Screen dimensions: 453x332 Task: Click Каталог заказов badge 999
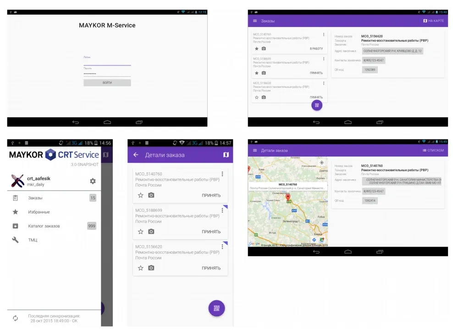pyautogui.click(x=92, y=226)
